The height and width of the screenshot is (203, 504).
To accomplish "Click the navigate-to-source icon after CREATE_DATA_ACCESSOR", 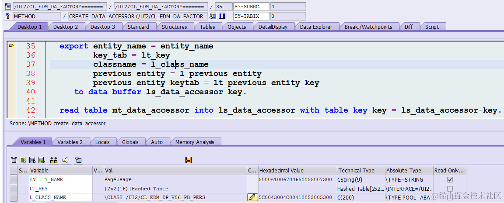I will 213,16.
